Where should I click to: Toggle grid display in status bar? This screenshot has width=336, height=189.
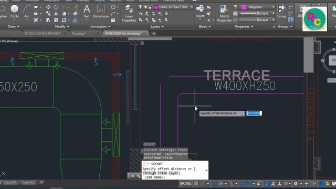click(x=196, y=183)
